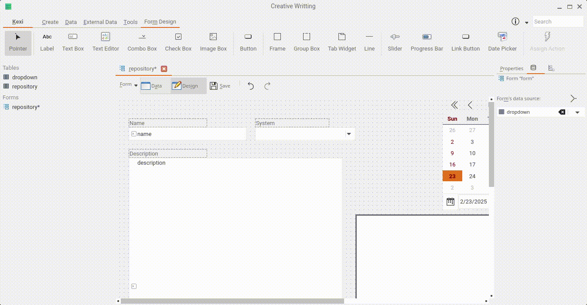Close the repository* tab

164,69
